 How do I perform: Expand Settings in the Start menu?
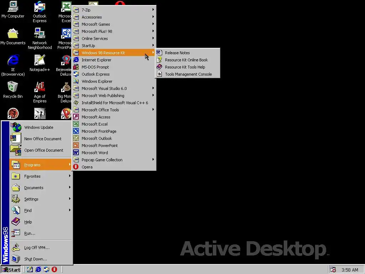[x=41, y=199]
